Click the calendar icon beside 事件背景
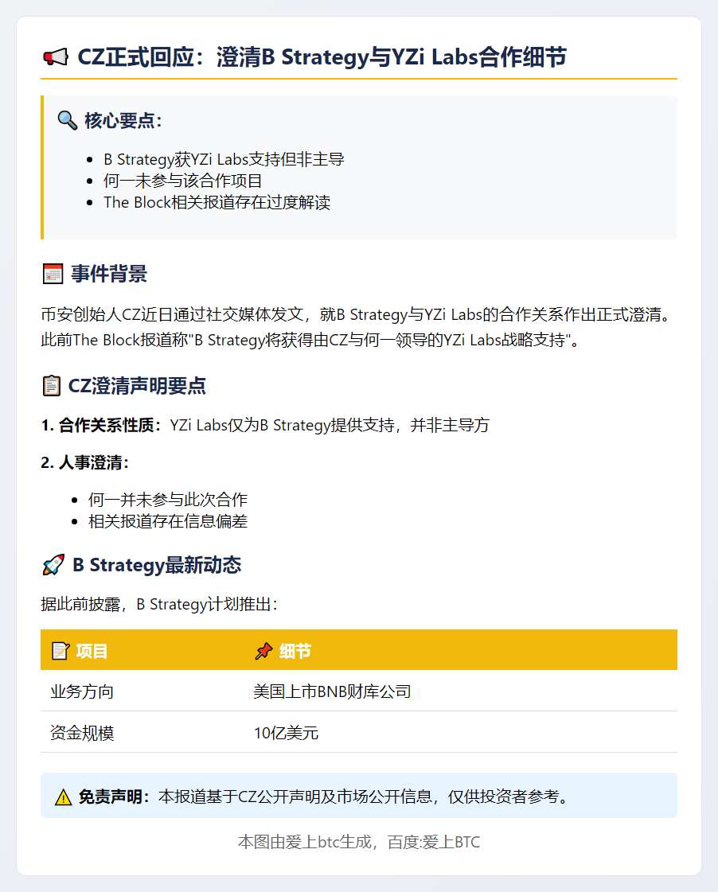Viewport: 718px width, 892px height. pyautogui.click(x=52, y=275)
